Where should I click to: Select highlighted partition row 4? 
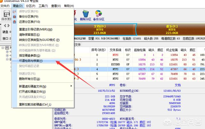140,69
